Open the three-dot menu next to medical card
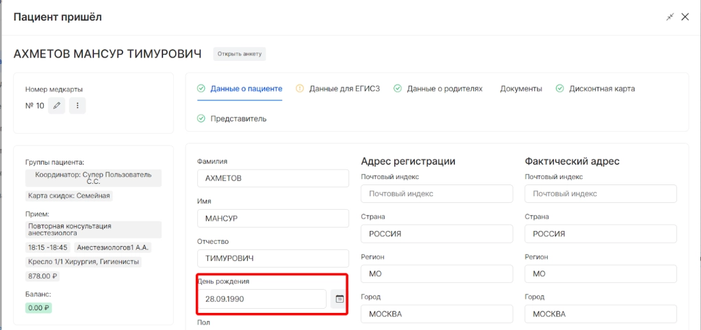 77,106
